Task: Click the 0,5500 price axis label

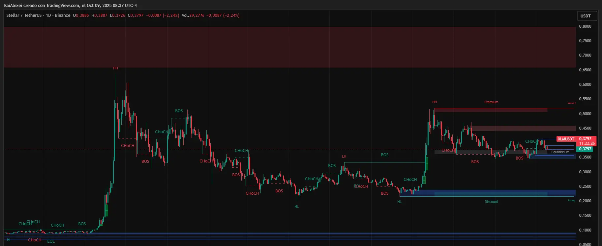Action: [x=585, y=99]
